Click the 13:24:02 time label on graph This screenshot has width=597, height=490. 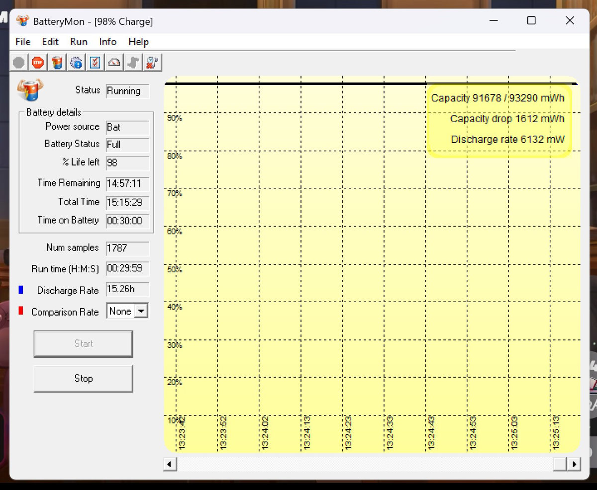(265, 433)
